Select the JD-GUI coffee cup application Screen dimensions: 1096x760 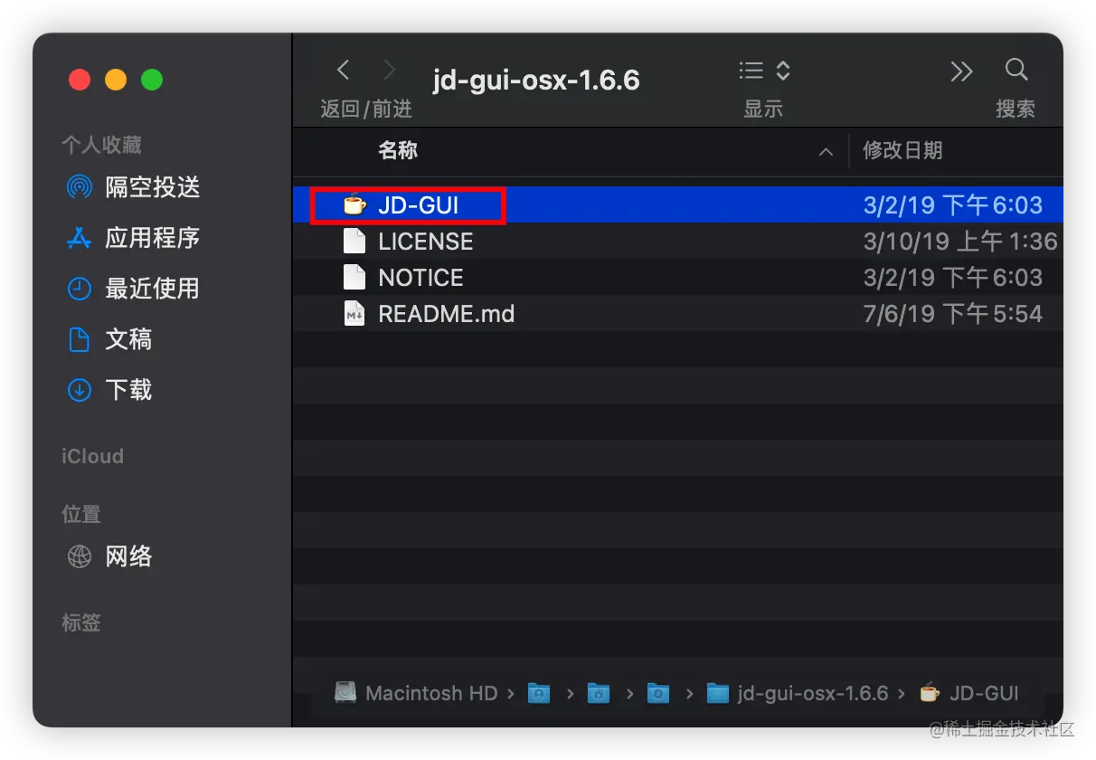(x=418, y=205)
